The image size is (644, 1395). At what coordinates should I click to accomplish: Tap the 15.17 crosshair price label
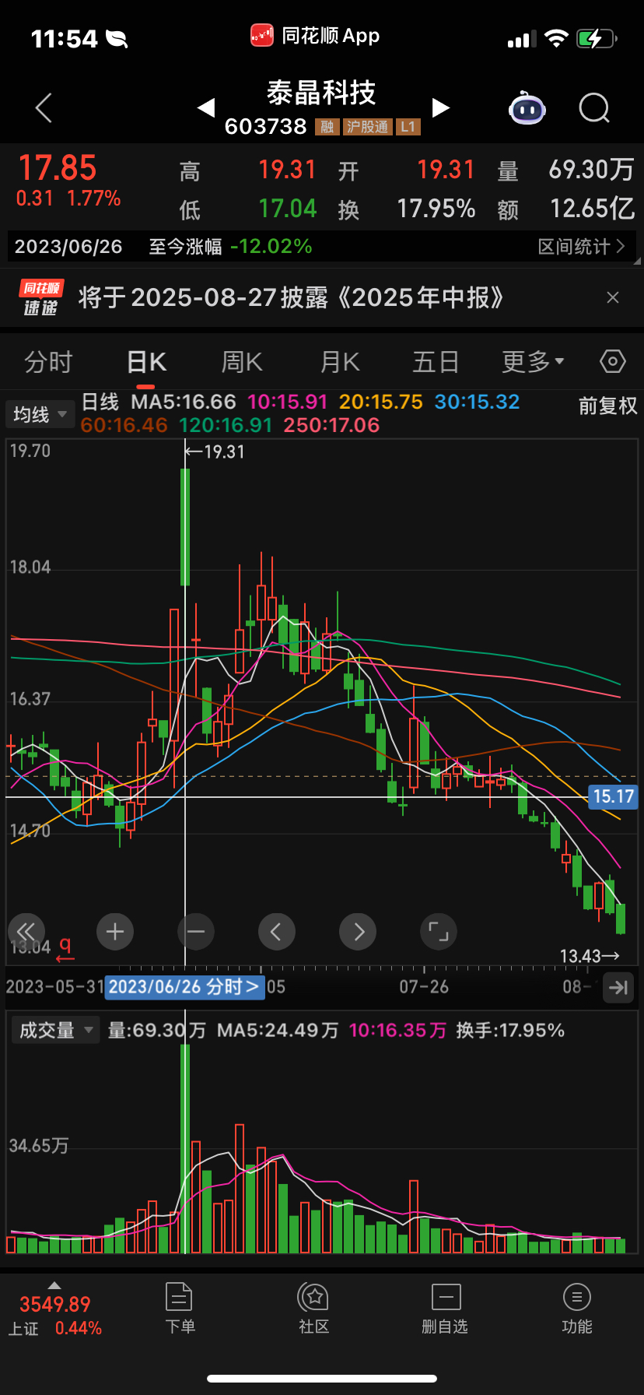click(x=613, y=796)
